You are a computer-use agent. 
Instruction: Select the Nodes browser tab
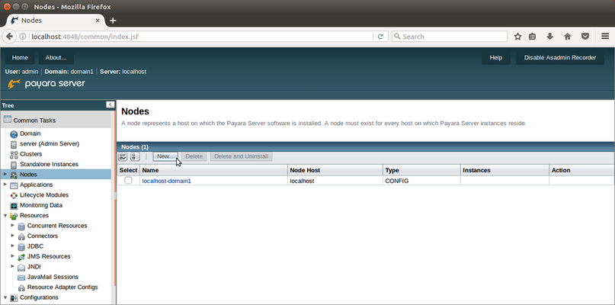55,21
